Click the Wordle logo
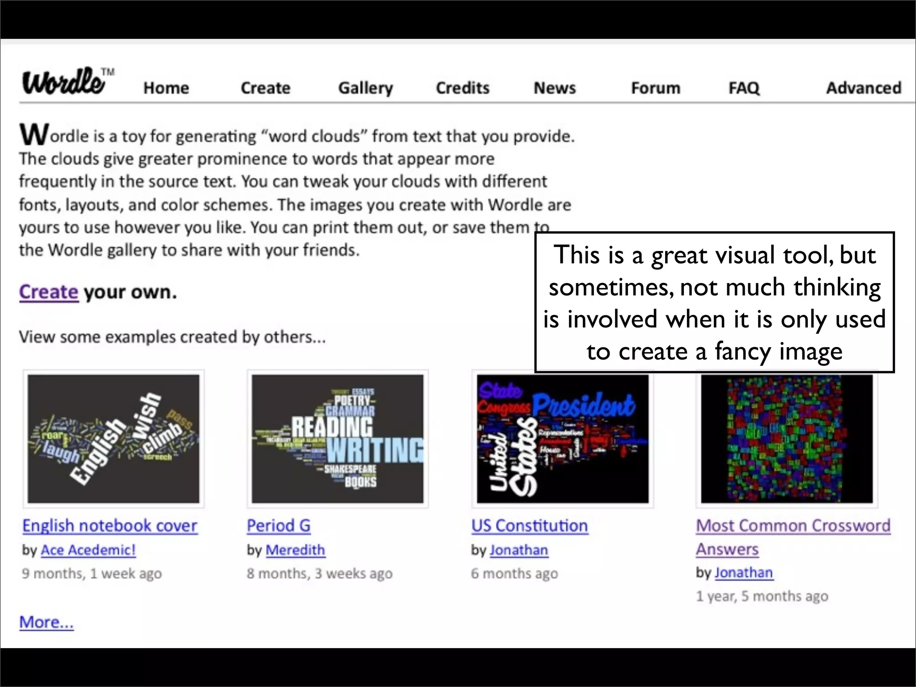This screenshot has width=916, height=687. pyautogui.click(x=68, y=81)
